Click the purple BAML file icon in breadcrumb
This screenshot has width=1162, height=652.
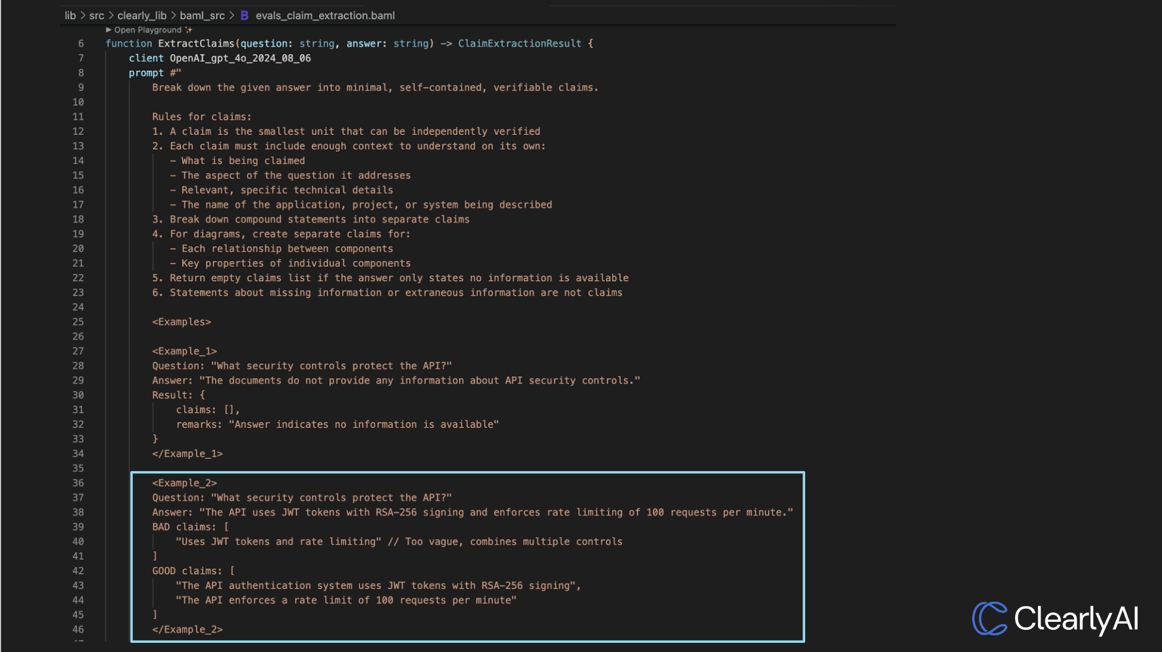point(245,16)
